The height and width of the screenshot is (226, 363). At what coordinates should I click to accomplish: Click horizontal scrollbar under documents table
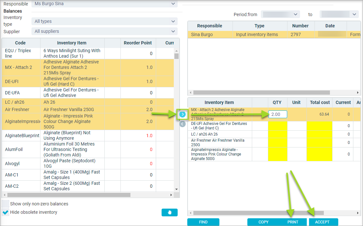(261, 93)
